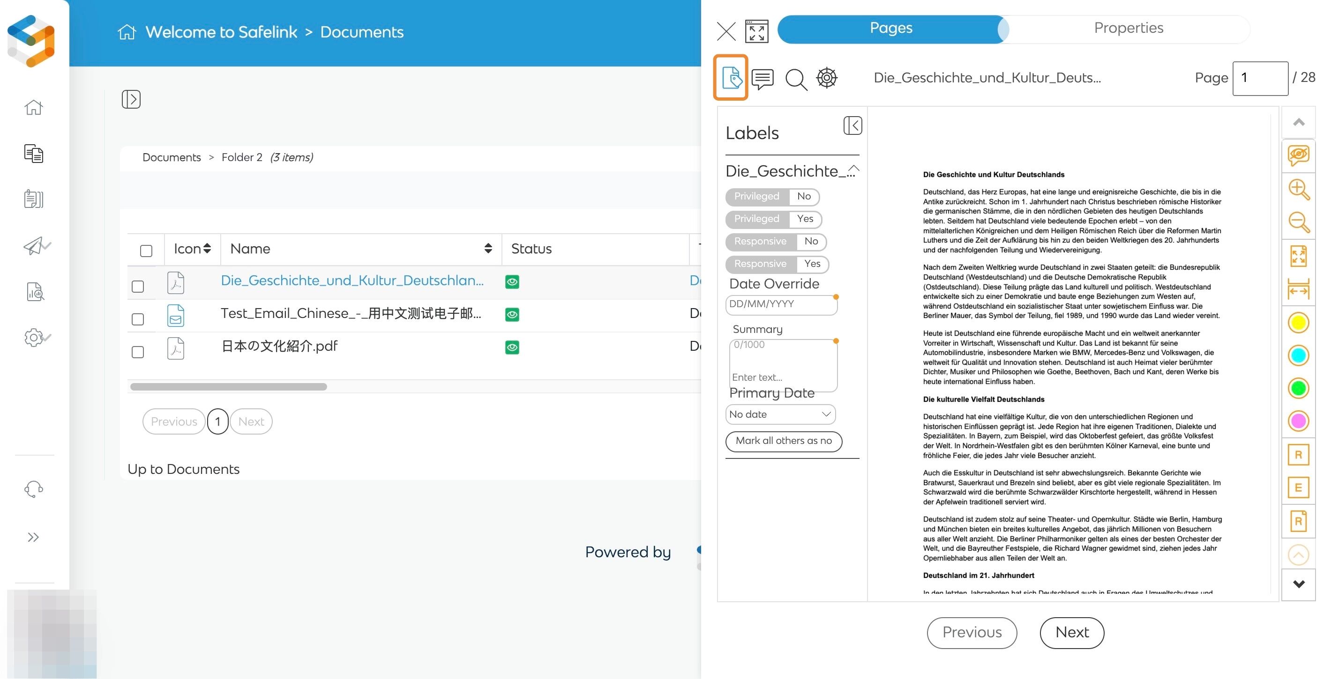Click the zoom in magnifier icon
This screenshot has width=1331, height=679.
coord(1299,190)
